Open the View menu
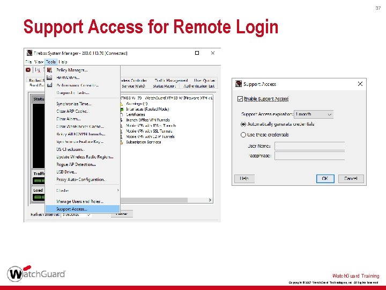The width and height of the screenshot is (386, 290). [x=39, y=62]
